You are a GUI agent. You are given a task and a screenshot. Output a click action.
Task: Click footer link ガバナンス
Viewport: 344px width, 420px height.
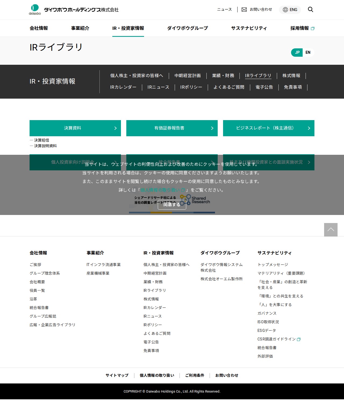267,313
